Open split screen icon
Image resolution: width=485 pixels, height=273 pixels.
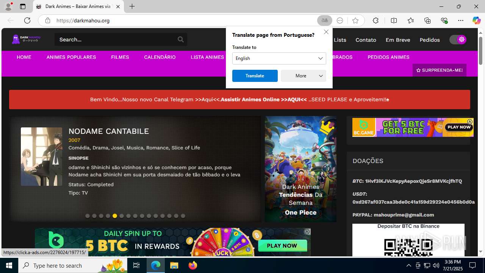[394, 20]
